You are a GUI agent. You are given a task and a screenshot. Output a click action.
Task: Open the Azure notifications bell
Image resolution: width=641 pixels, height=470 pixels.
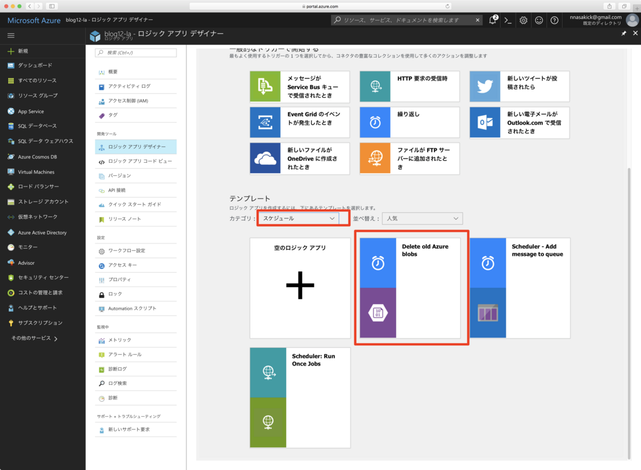coord(493,20)
